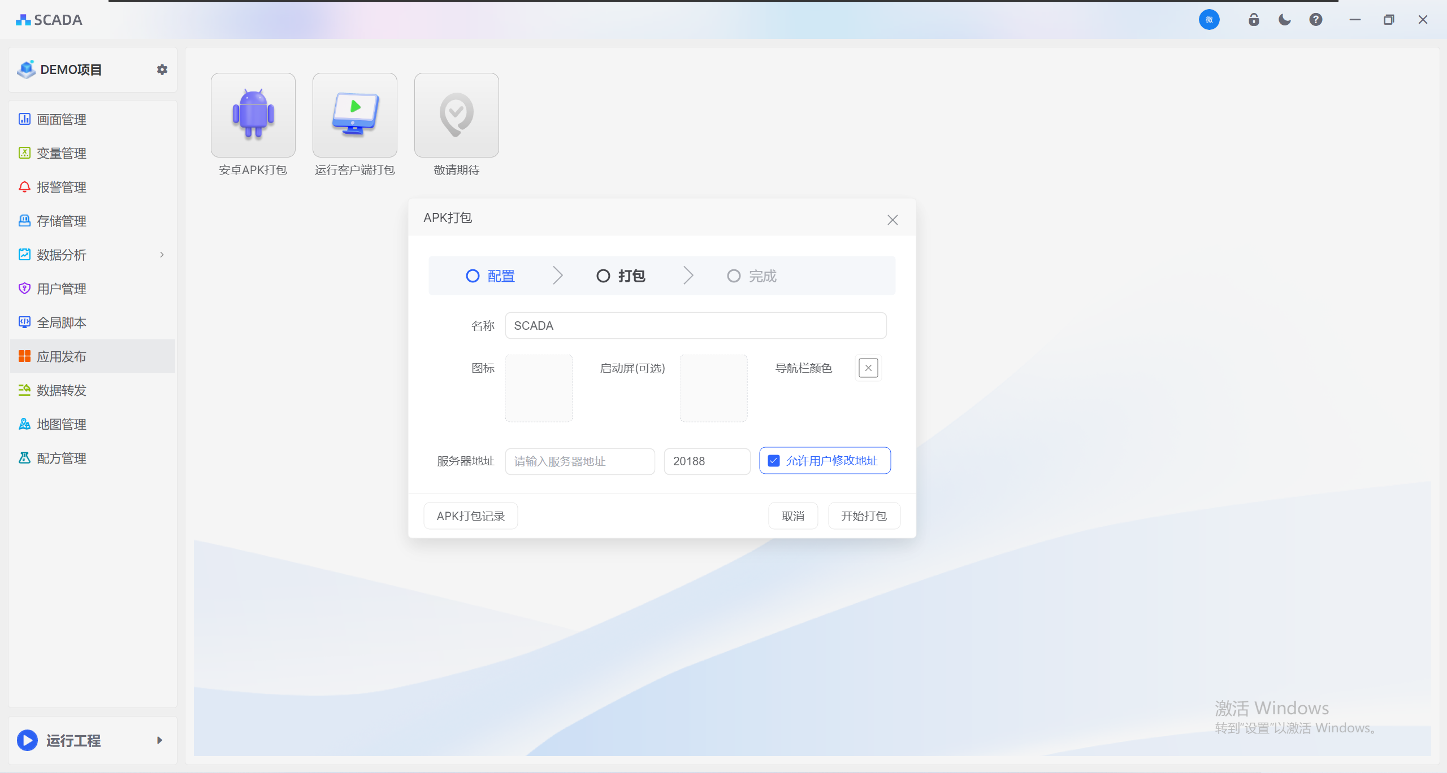1447x773 pixels.
Task: Select the 配置 step radio circle
Action: [473, 276]
